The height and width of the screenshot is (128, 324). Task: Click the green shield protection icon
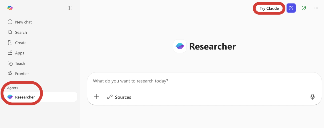pyautogui.click(x=304, y=8)
